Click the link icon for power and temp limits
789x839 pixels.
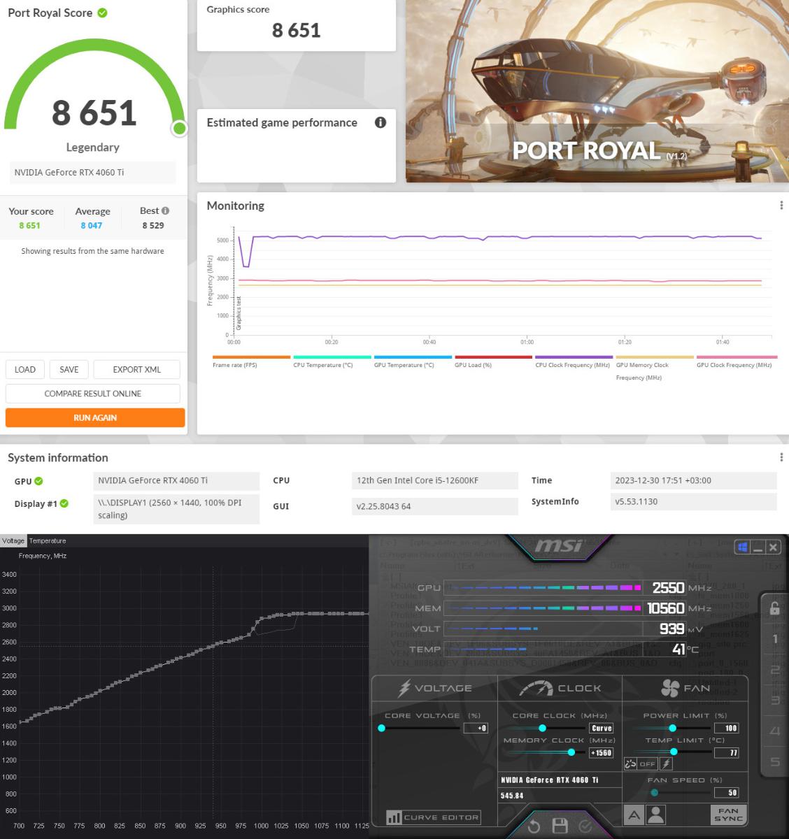(630, 764)
